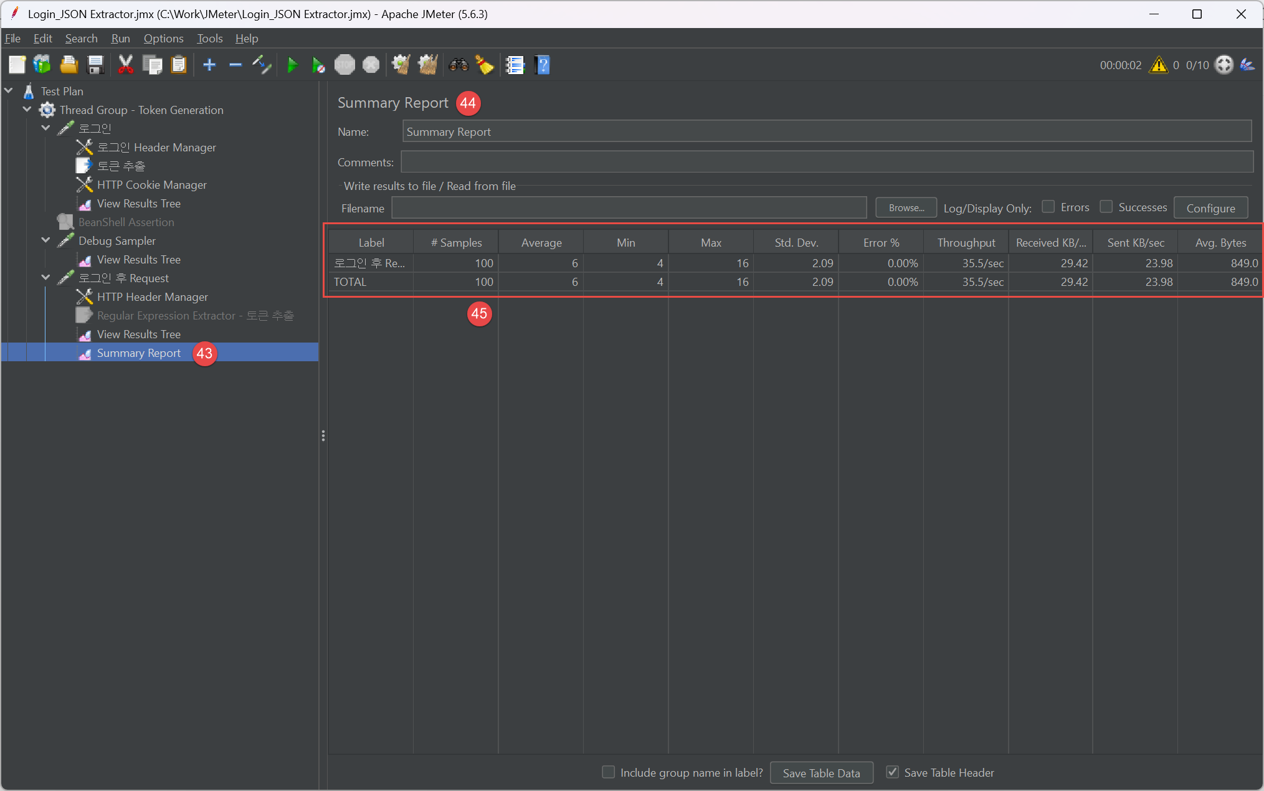The height and width of the screenshot is (791, 1264).
Task: Collapse the Test Plan root node
Action: 9,91
